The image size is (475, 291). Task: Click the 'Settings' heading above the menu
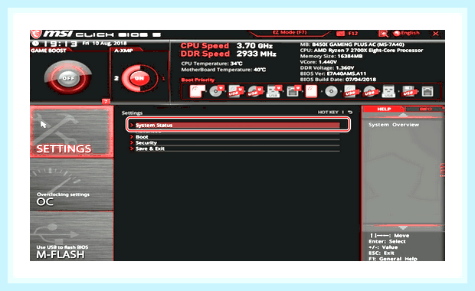(132, 113)
